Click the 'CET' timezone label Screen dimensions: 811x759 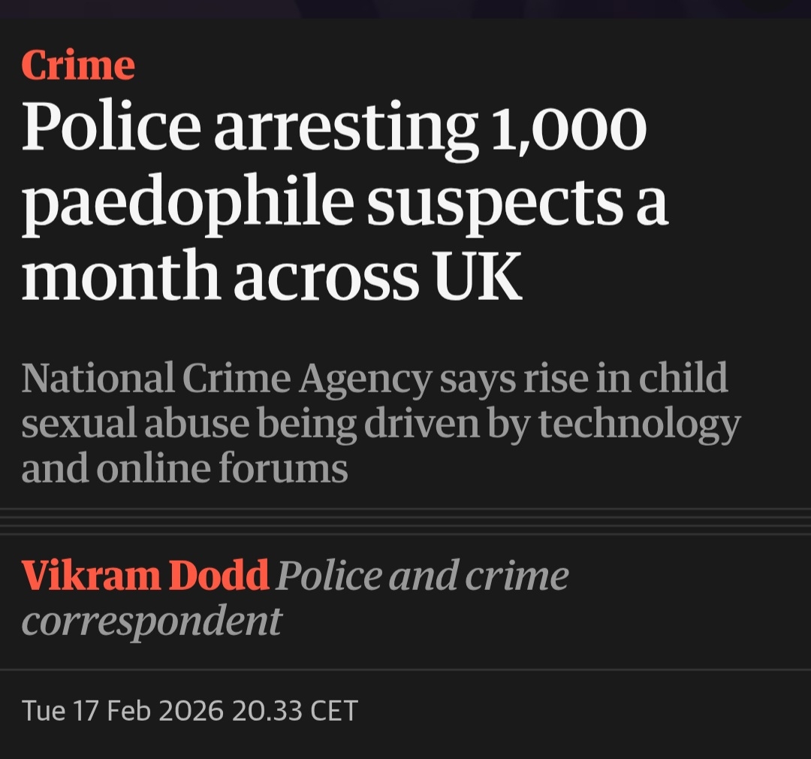click(x=331, y=710)
